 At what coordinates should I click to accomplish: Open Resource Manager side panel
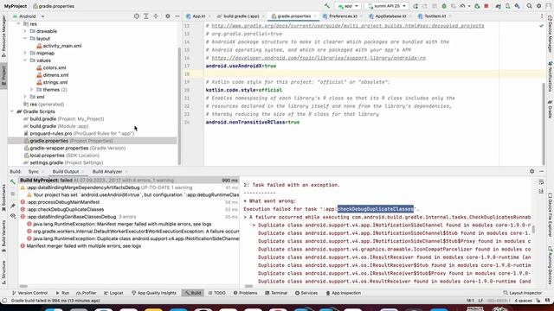[x=3, y=37]
